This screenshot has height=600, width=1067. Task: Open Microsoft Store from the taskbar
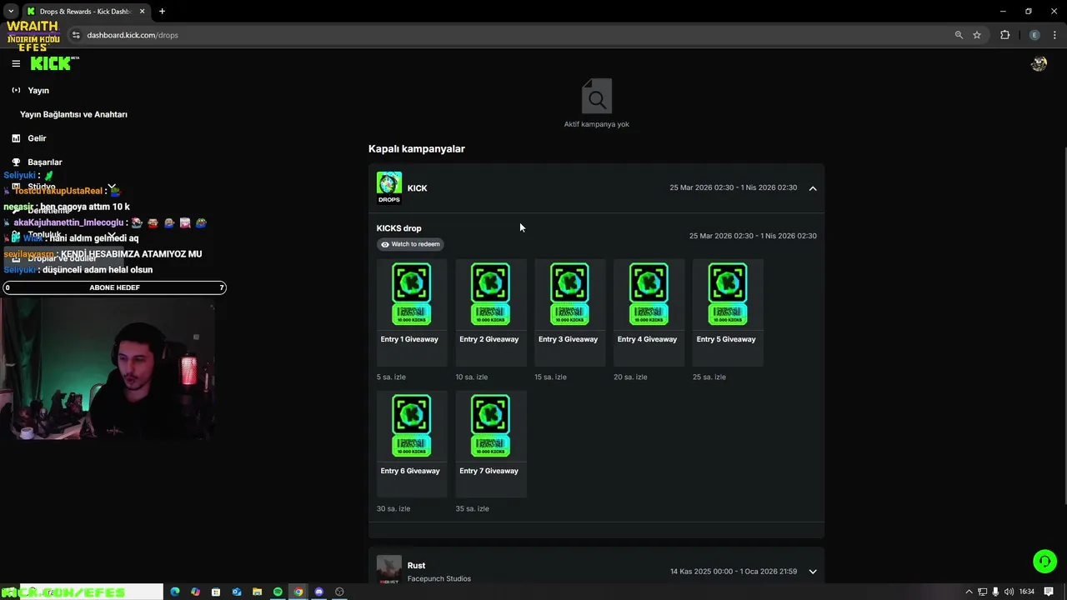216,592
